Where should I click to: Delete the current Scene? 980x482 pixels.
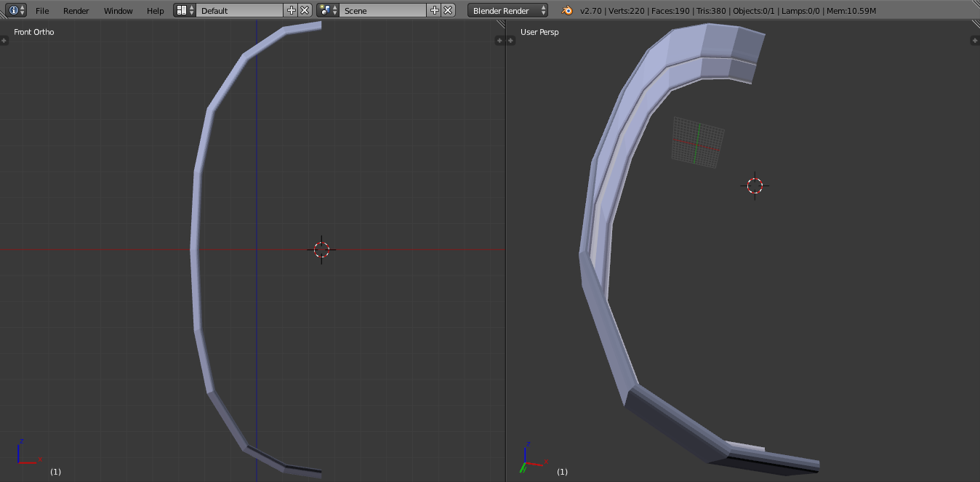tap(448, 10)
